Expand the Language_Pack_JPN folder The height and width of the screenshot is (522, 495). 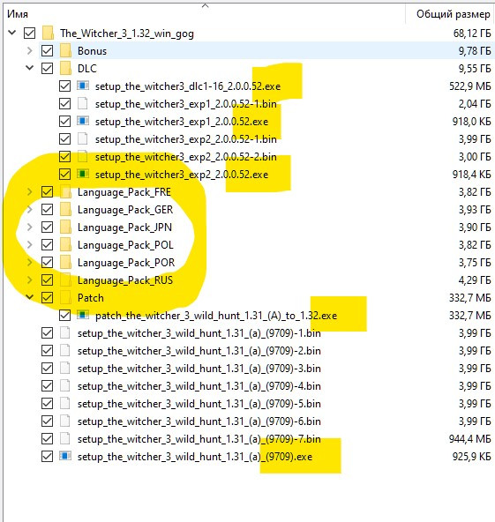[30, 227]
